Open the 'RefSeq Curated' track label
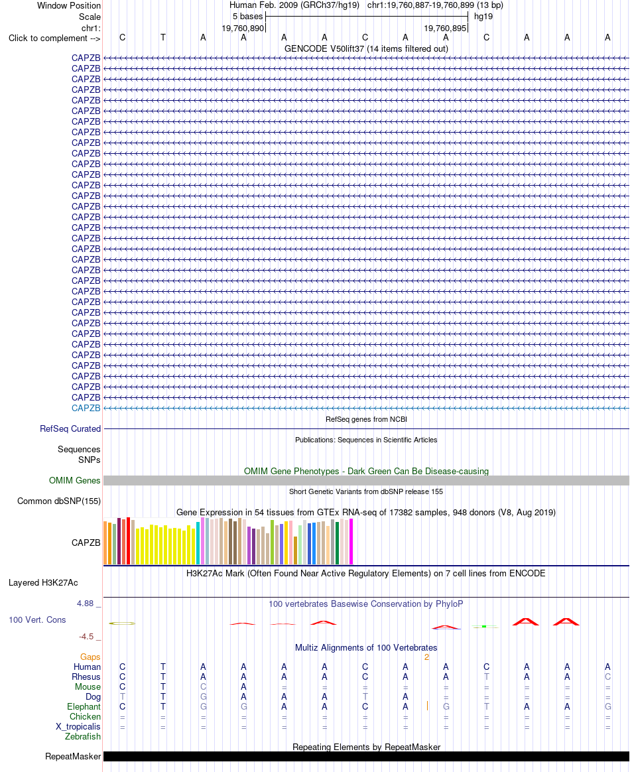This screenshot has width=630, height=772. (x=70, y=429)
